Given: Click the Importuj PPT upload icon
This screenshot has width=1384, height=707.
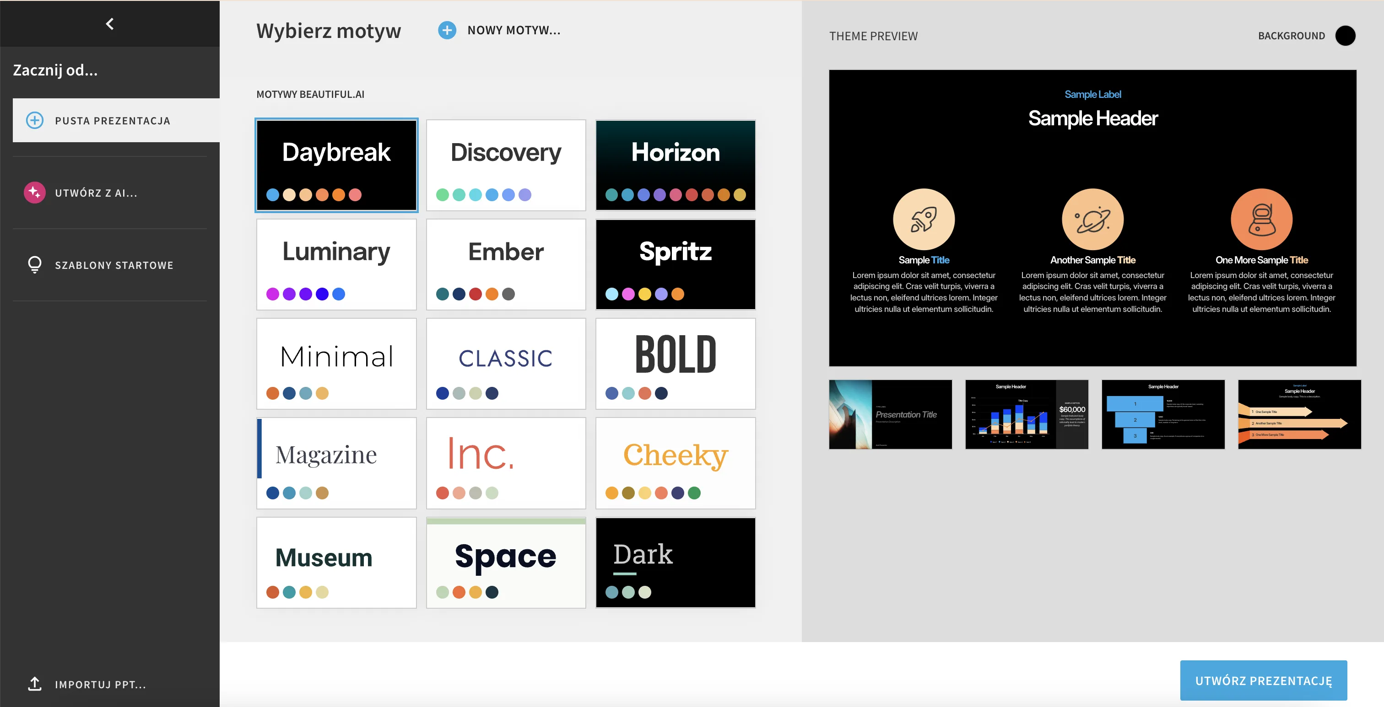Looking at the screenshot, I should point(34,684).
